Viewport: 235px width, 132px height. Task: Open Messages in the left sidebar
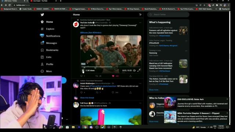(x=49, y=43)
